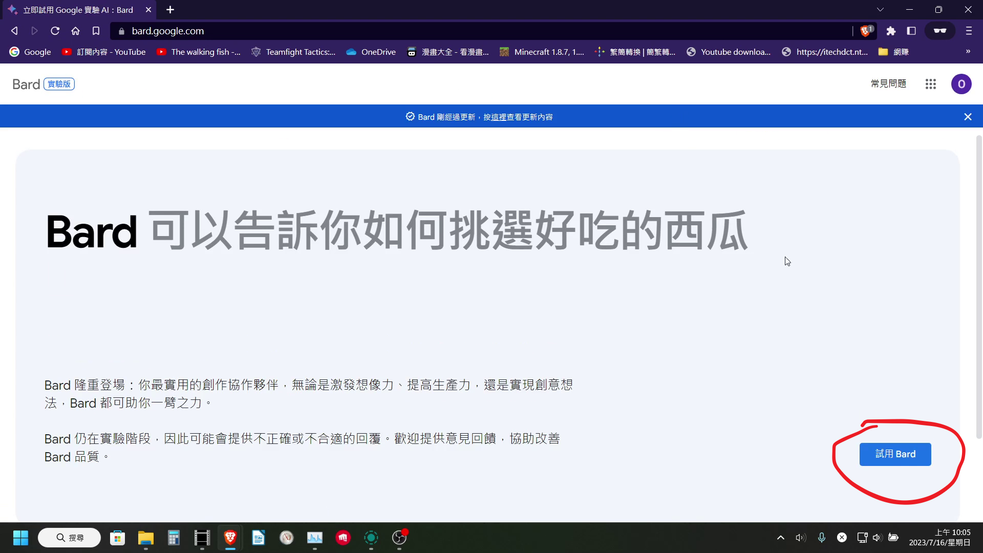Open the clock showing 上午 10:05
This screenshot has width=983, height=553.
pos(939,538)
